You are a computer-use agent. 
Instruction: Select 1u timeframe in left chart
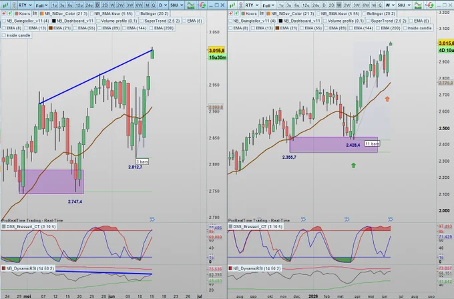[54, 5]
